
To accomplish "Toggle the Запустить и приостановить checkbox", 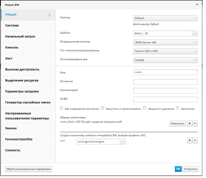I will pos(102,108).
